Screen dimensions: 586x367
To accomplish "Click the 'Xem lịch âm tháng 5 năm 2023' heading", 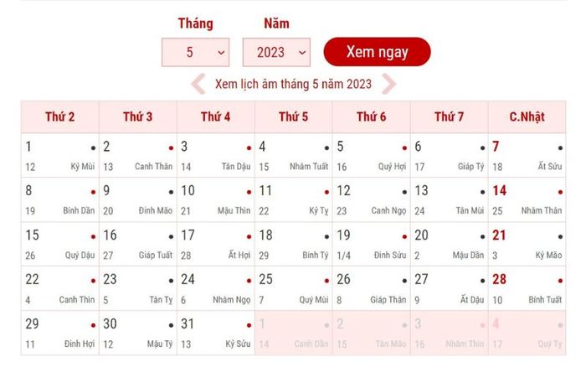I will [x=293, y=84].
